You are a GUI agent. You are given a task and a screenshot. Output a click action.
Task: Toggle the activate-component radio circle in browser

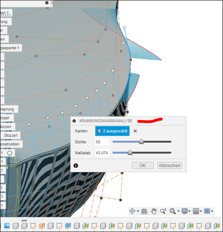[x=10, y=153]
